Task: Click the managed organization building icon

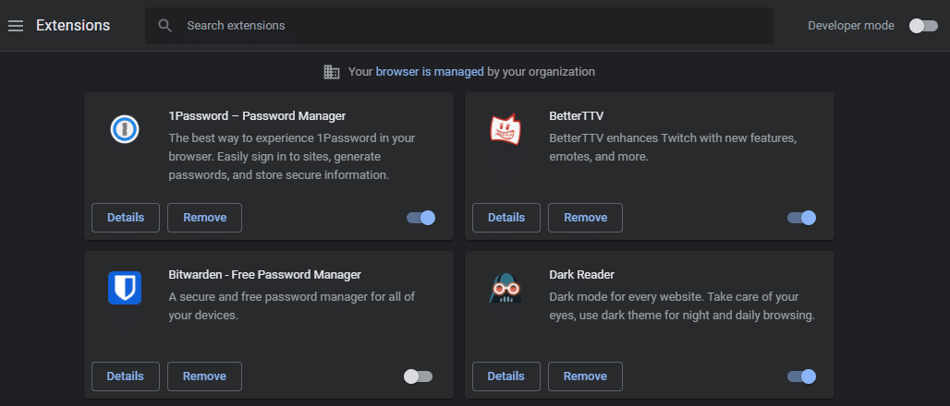Action: [332, 72]
